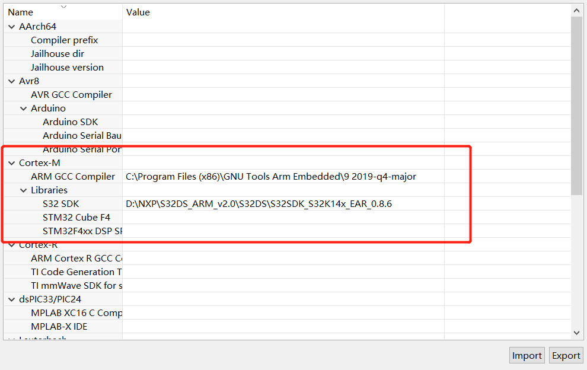
Task: Click the scrollbar up arrow
Action: point(576,11)
